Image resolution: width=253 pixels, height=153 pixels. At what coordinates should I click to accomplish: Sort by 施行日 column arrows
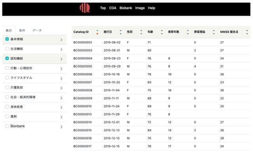pos(121,32)
